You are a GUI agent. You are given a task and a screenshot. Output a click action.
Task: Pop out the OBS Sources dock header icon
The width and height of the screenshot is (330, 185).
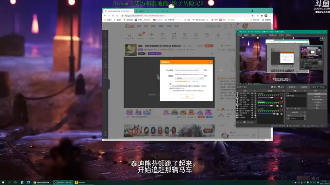(x=255, y=91)
